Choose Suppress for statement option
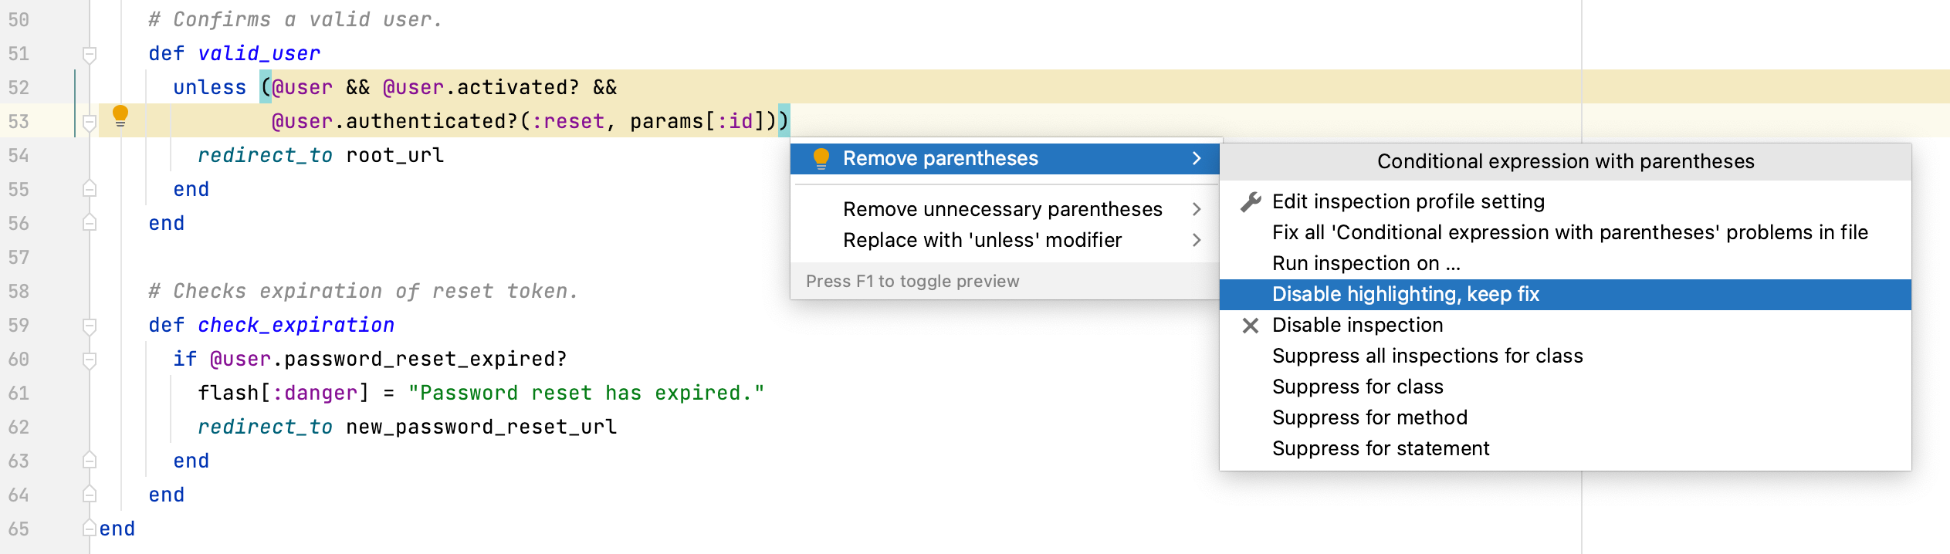Image resolution: width=1950 pixels, height=554 pixels. coord(1380,449)
